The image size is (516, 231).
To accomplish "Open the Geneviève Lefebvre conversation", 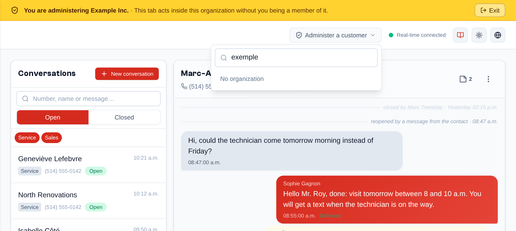I will (x=88, y=165).
